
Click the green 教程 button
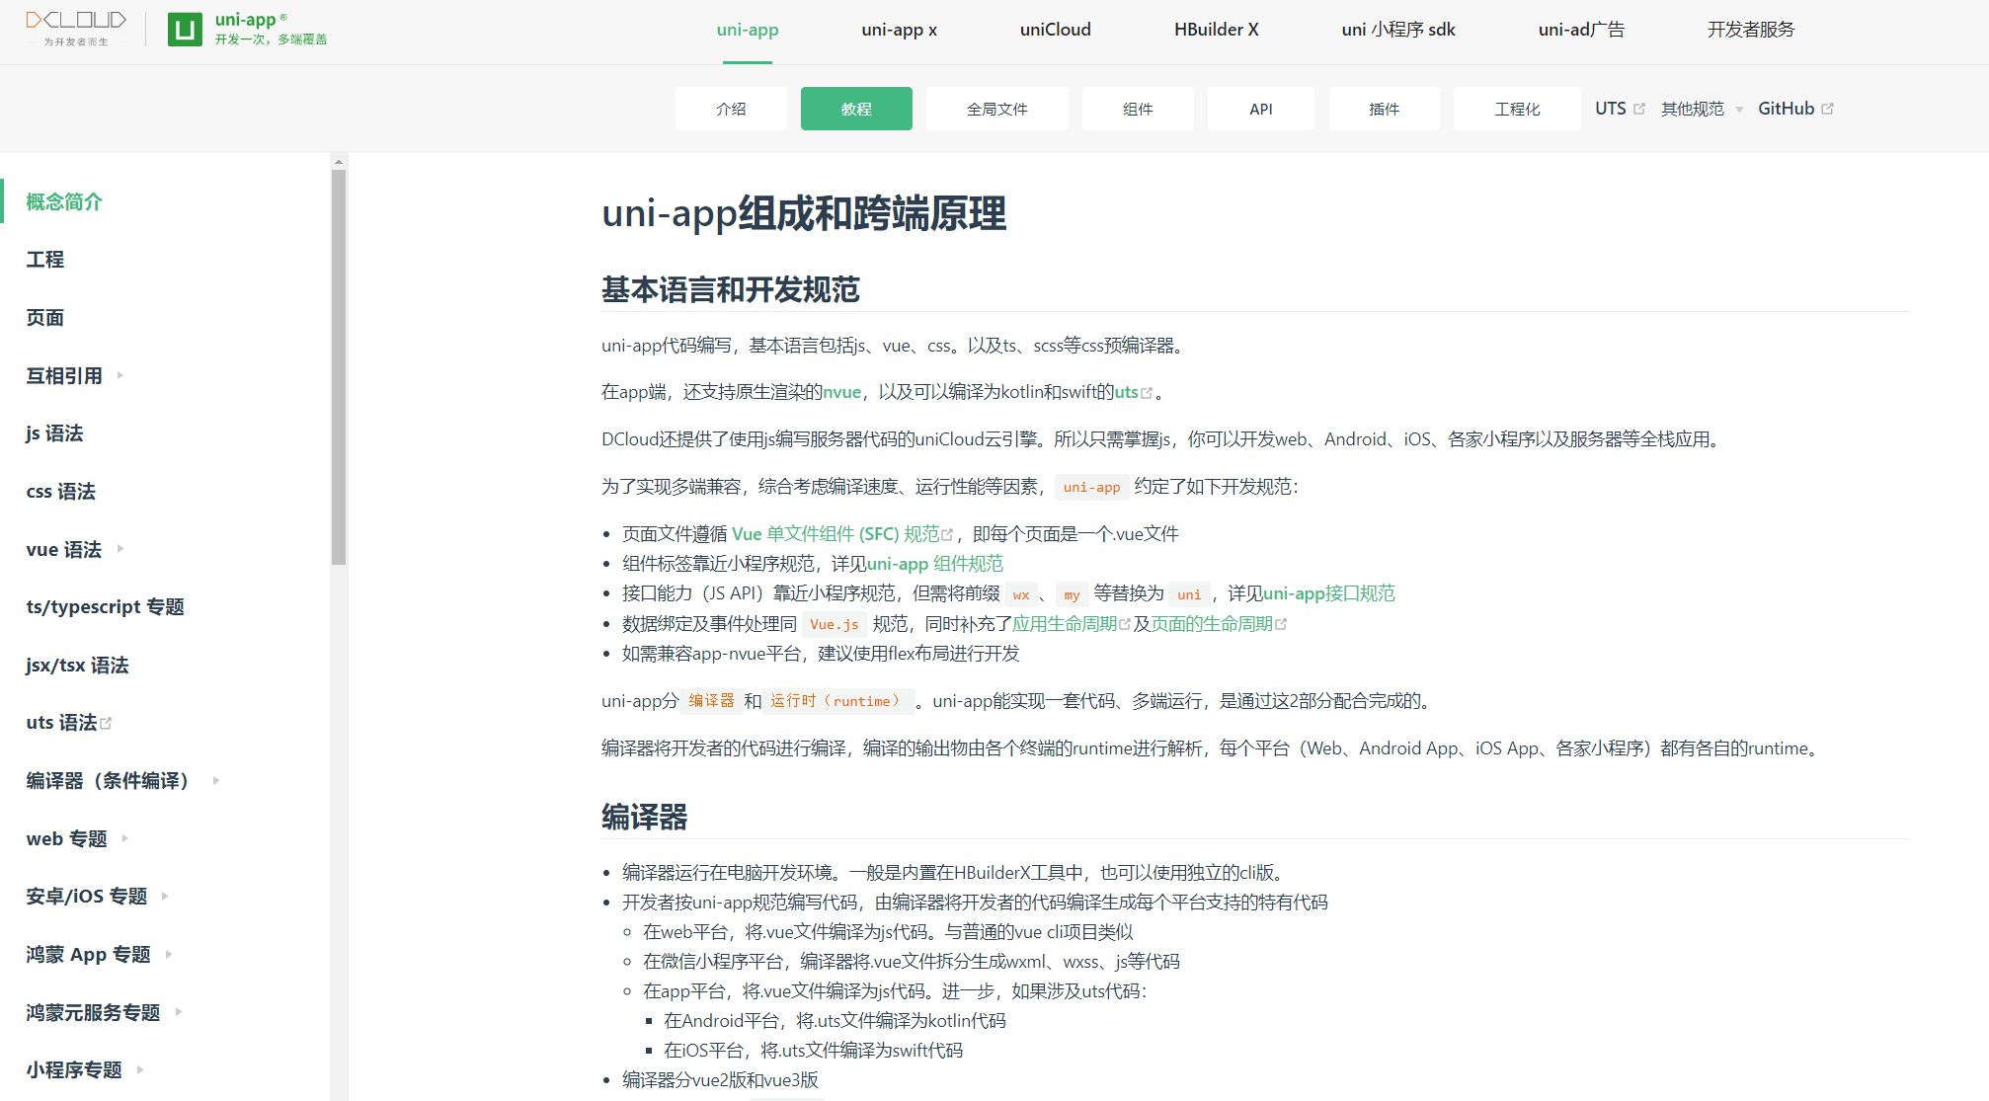click(x=856, y=109)
